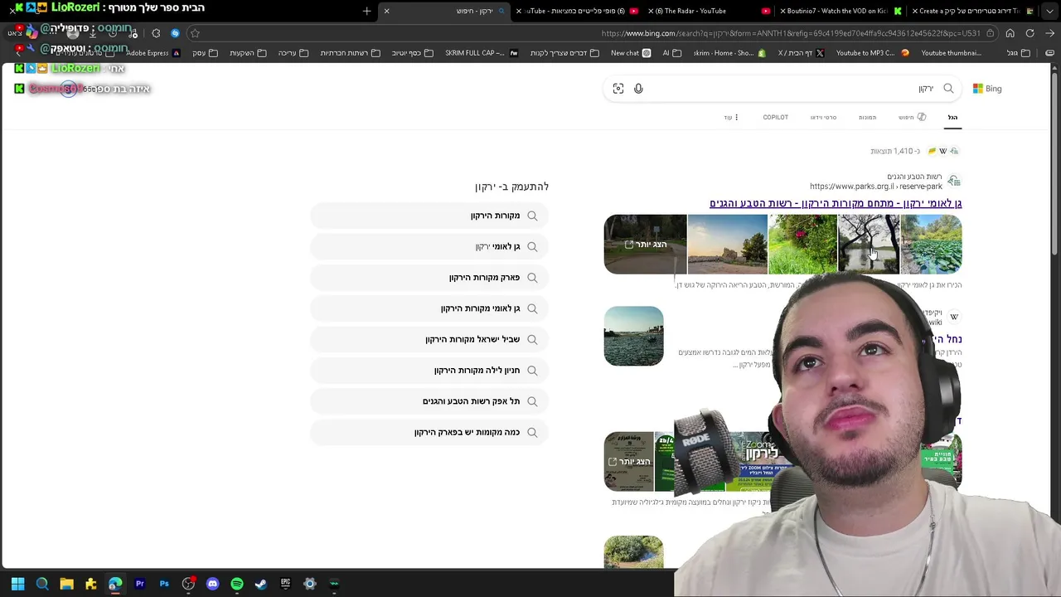Click the Bing search magnifier icon
Image resolution: width=1061 pixels, height=597 pixels.
pyautogui.click(x=948, y=89)
